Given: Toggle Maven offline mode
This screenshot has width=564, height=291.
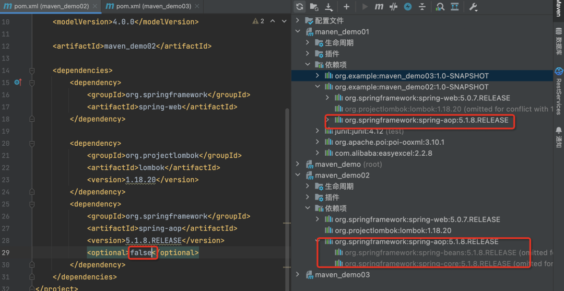Looking at the screenshot, I should [x=393, y=6].
